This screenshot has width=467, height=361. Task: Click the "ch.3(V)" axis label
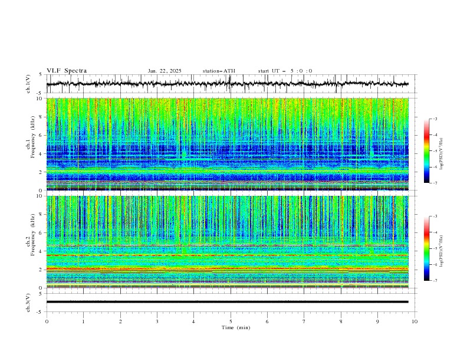[28, 303]
